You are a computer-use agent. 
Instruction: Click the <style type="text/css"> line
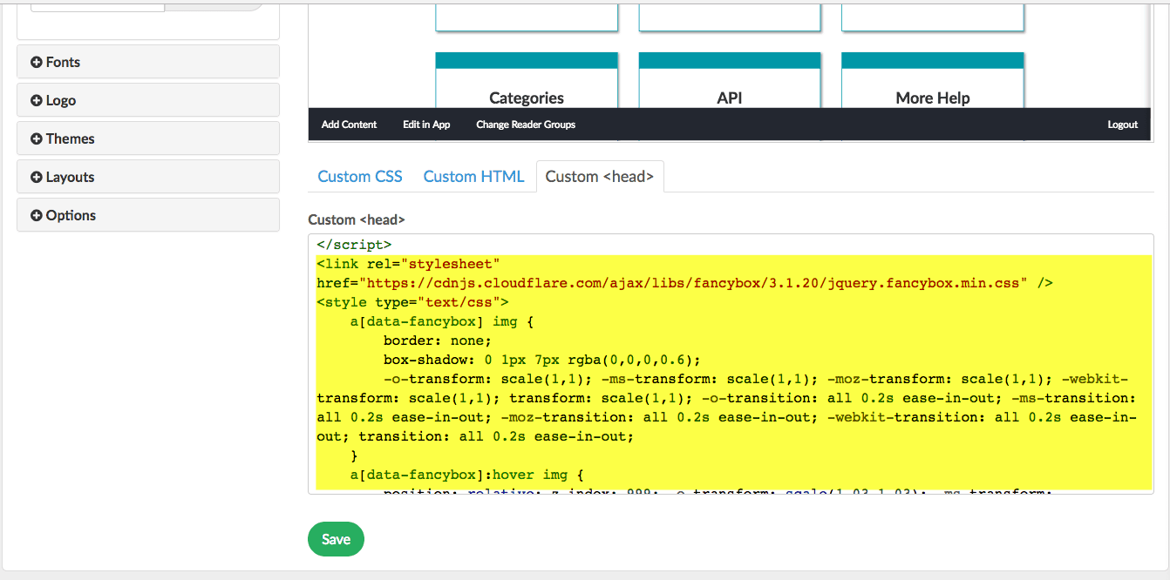coord(412,302)
